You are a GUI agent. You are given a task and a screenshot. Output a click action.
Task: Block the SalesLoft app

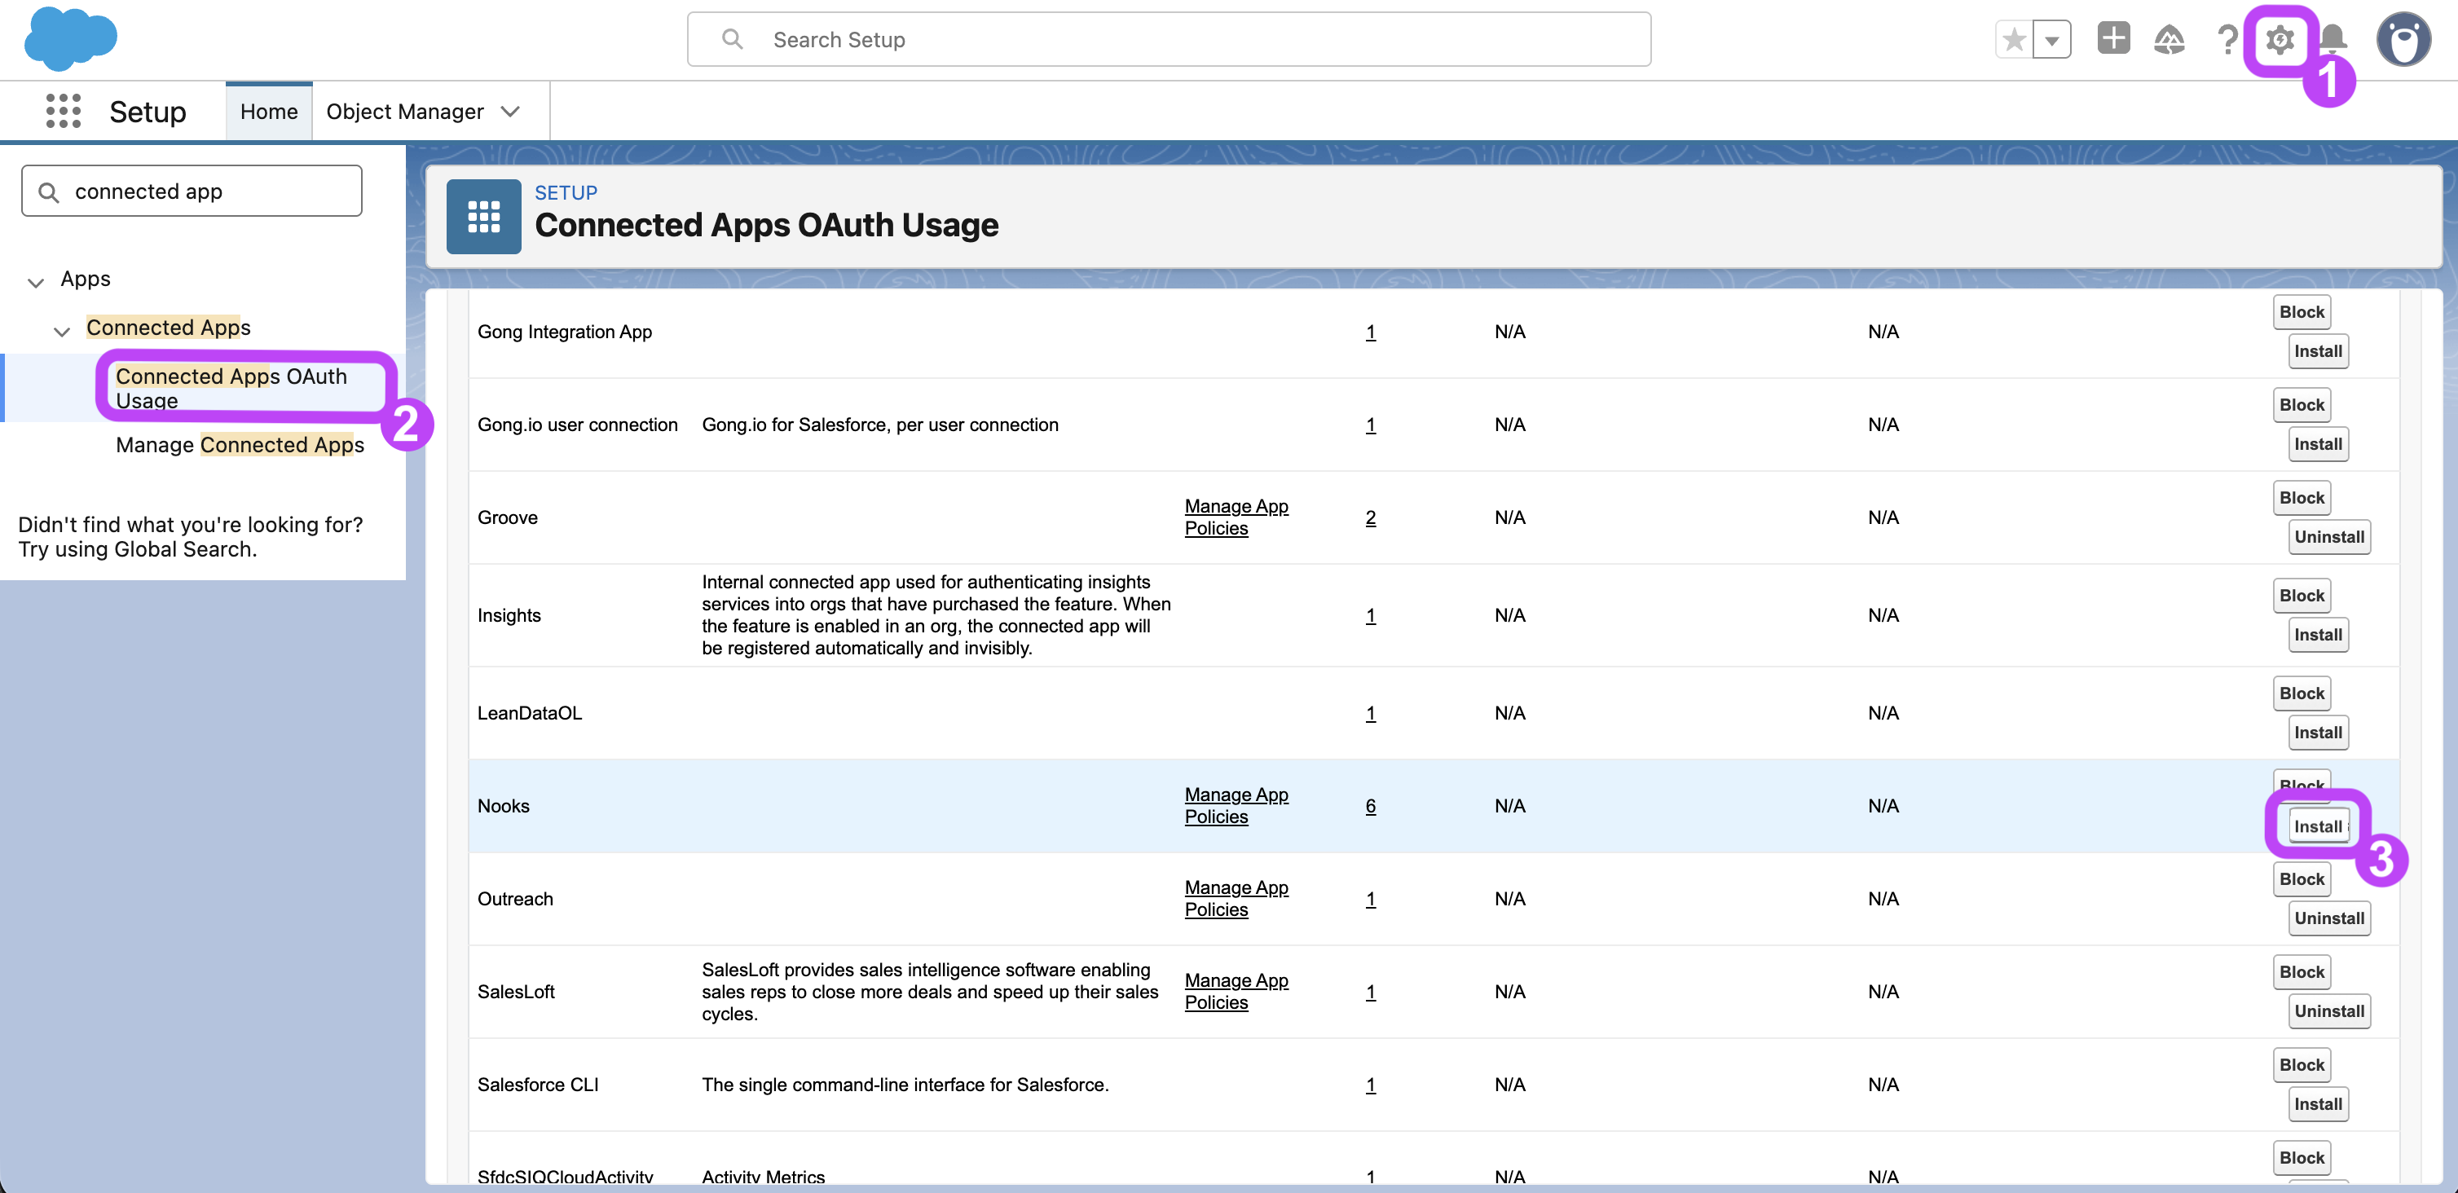click(x=2302, y=971)
